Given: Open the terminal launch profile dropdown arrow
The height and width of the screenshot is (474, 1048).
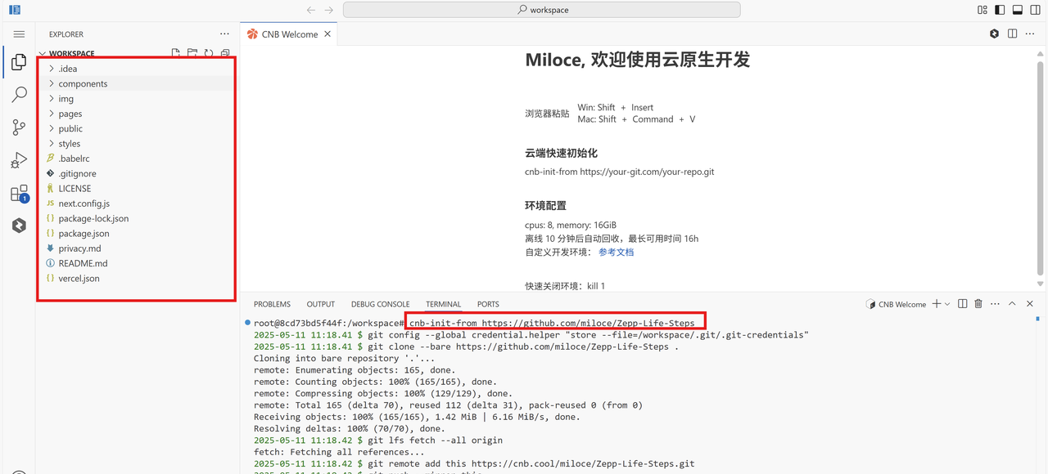Looking at the screenshot, I should pos(947,304).
